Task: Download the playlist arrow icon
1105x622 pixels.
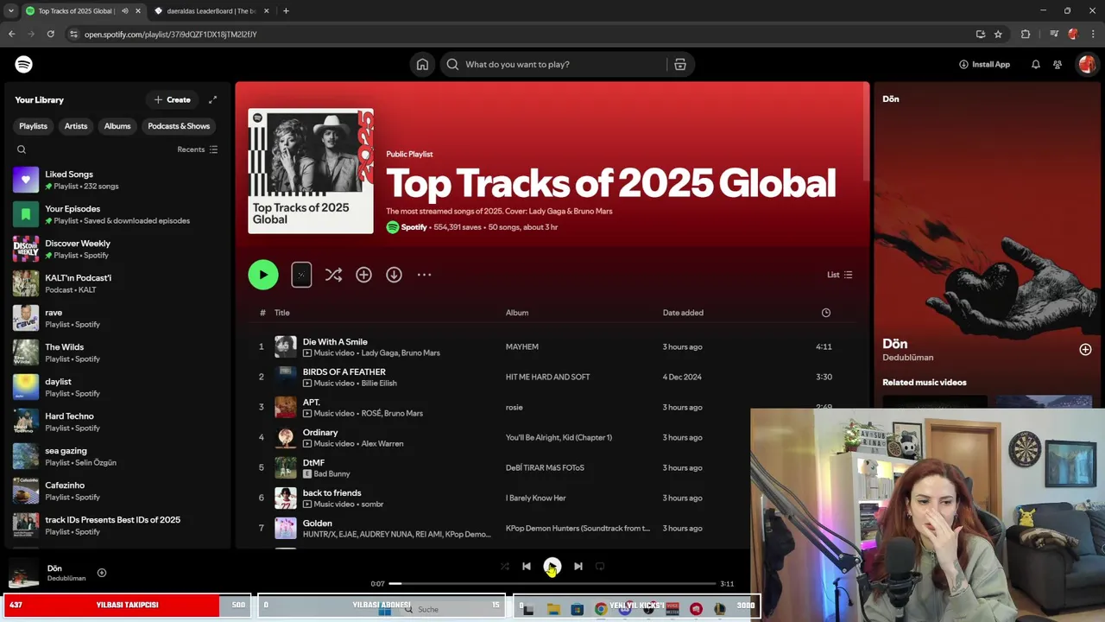Action: click(394, 275)
